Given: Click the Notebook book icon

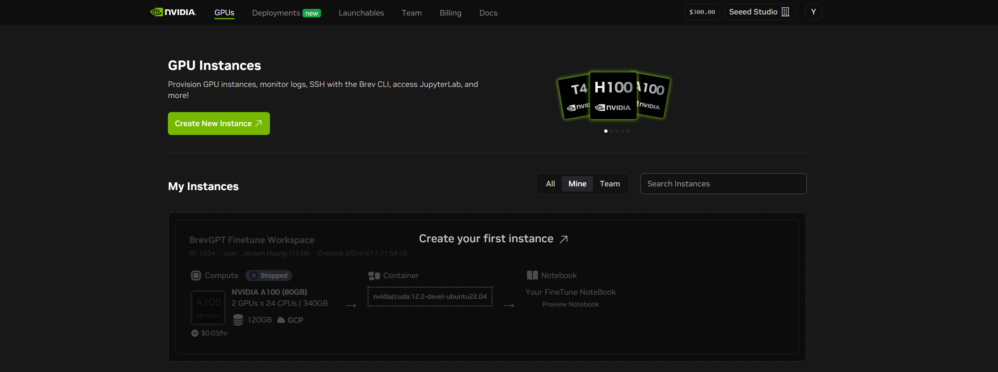Looking at the screenshot, I should [x=532, y=275].
